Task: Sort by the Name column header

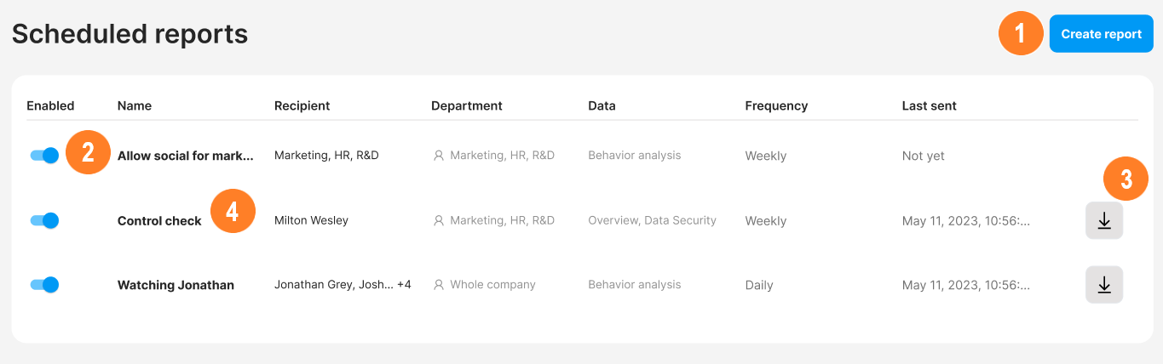Action: pos(135,106)
